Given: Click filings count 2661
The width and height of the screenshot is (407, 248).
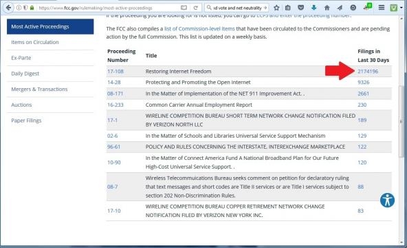Looking at the screenshot, I should 363,93.
